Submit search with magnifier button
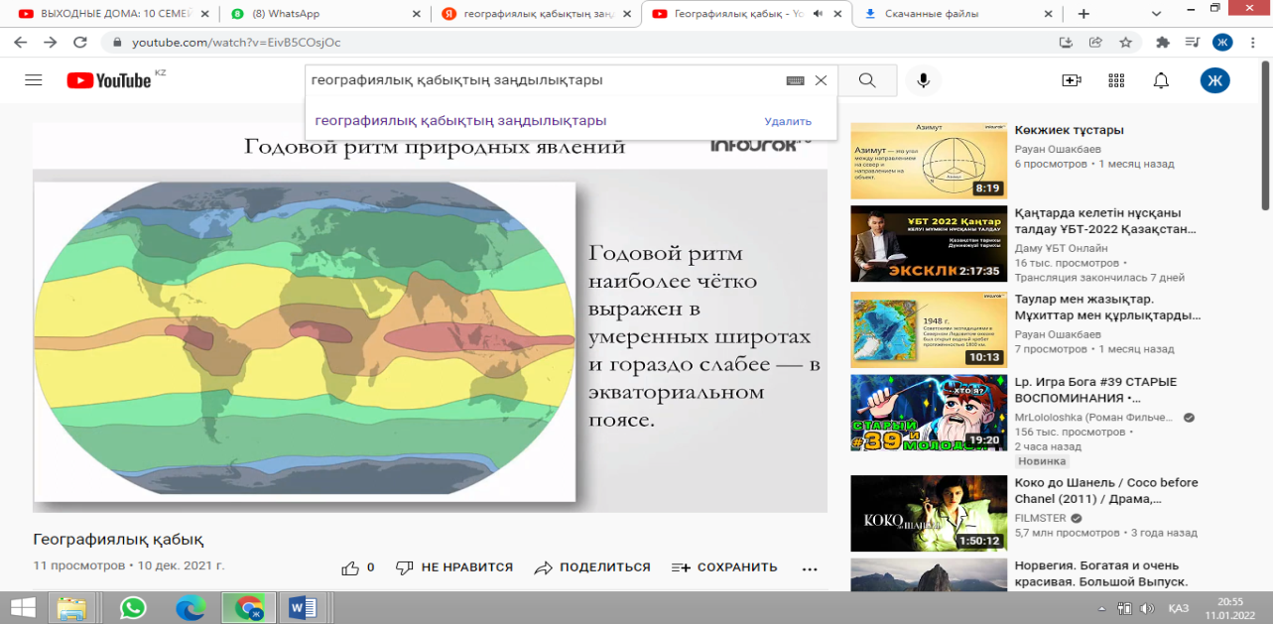 coord(867,80)
